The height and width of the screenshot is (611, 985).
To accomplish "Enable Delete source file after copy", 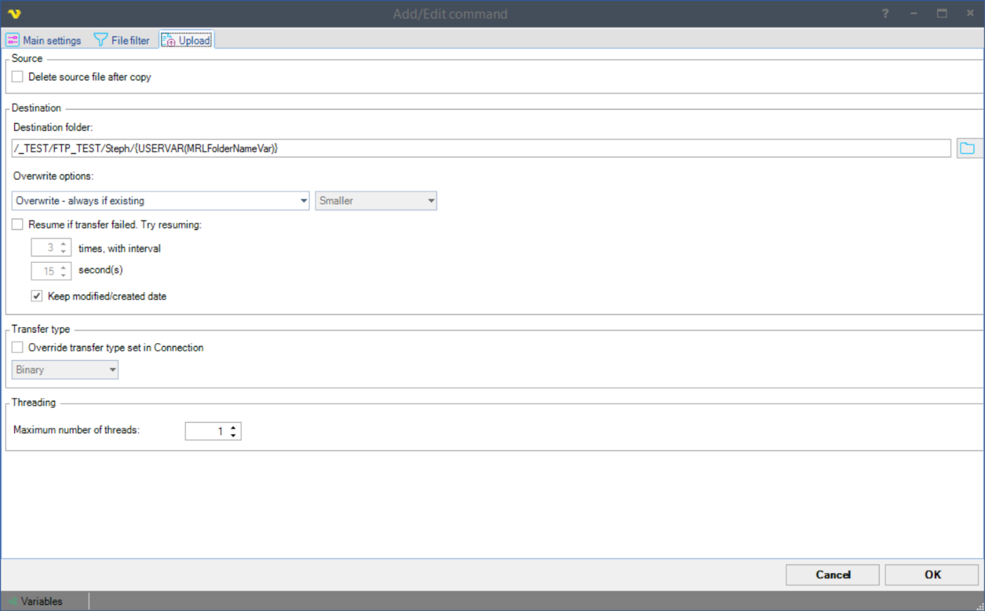I will click(x=18, y=77).
